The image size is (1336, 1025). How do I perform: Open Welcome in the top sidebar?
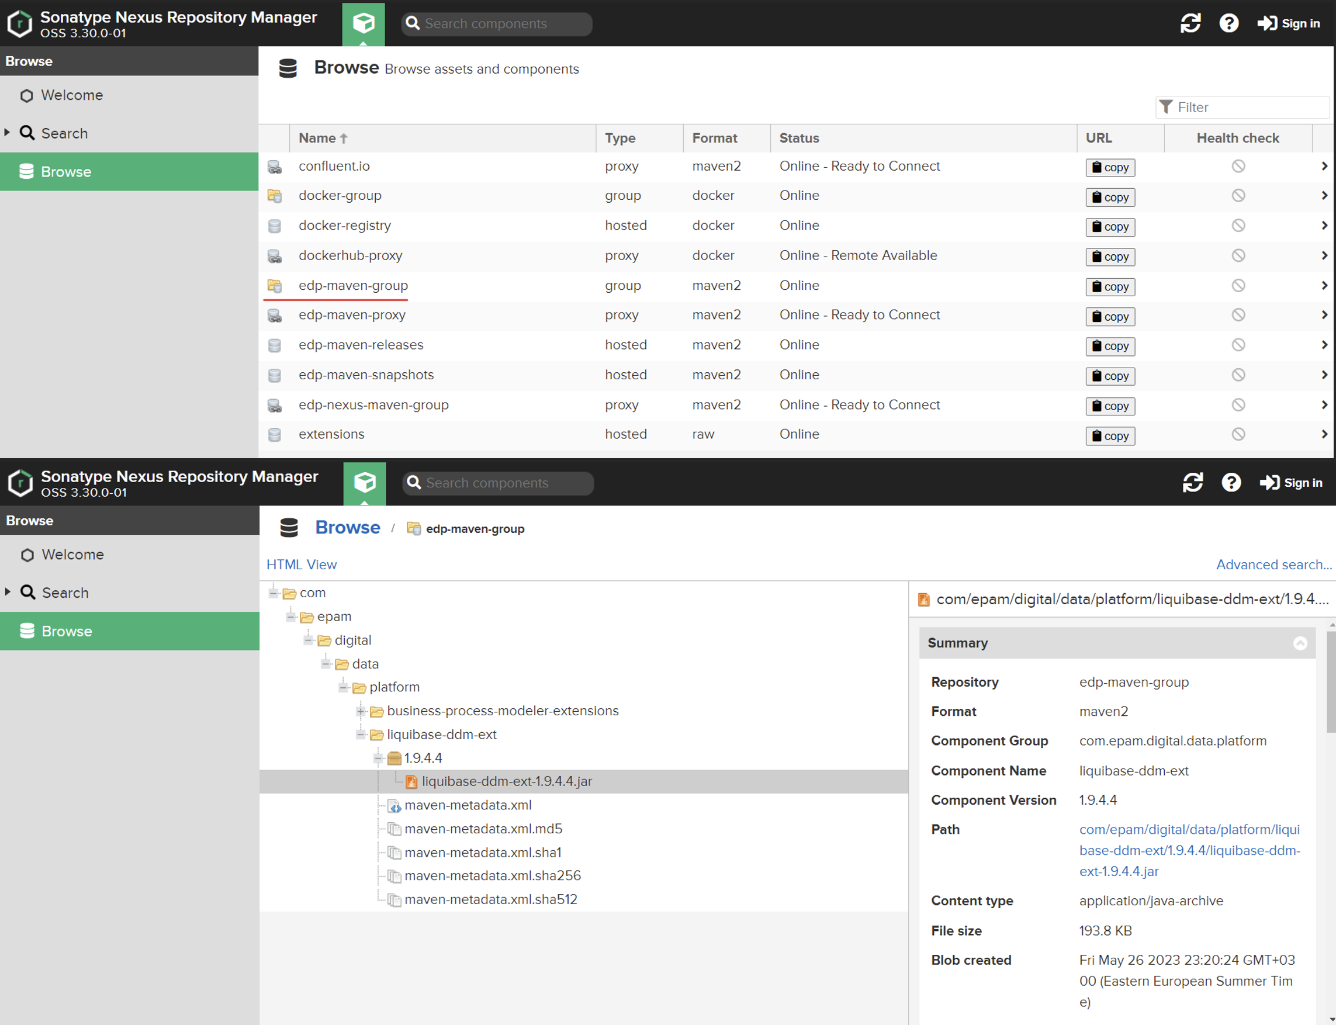coord(129,95)
